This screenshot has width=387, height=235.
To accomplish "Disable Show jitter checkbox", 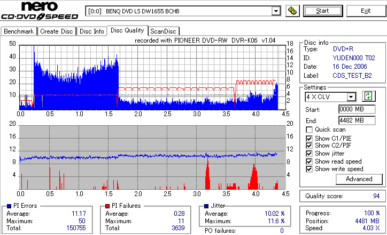I will click(309, 153).
